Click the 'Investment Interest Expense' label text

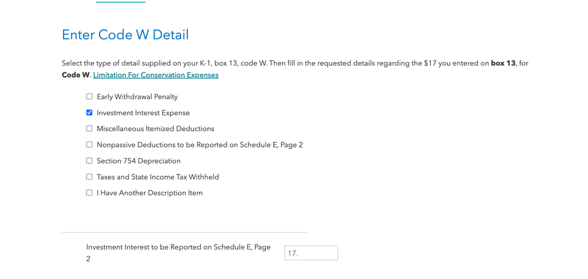click(x=143, y=113)
